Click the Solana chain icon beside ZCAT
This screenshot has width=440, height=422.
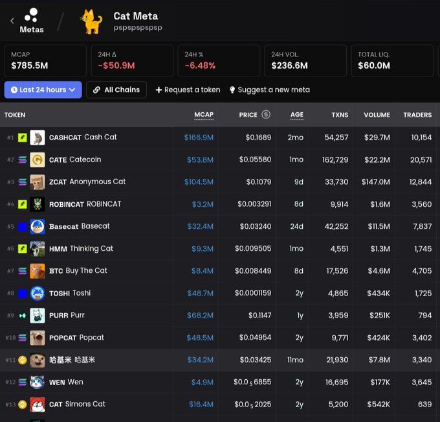[x=23, y=182]
